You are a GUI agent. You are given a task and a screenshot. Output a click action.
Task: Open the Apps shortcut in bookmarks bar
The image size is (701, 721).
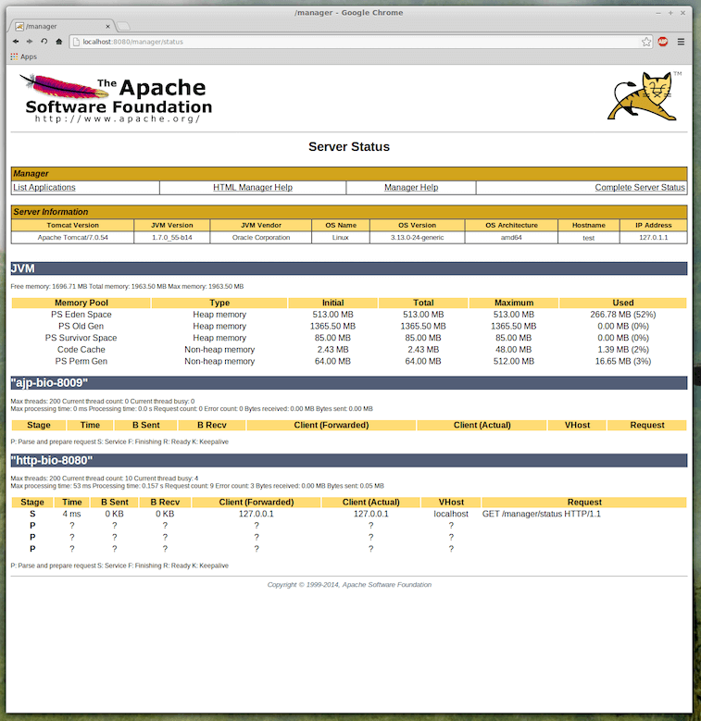23,56
